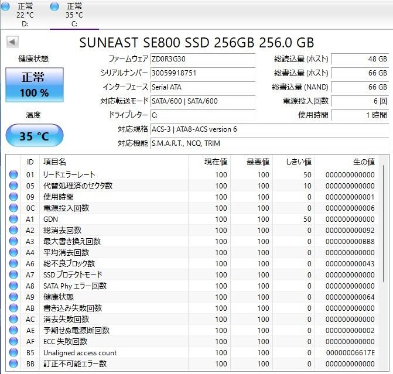Select the C: drive tab at 35 °C
Image resolution: width=393 pixels, height=374 pixels.
74,14
